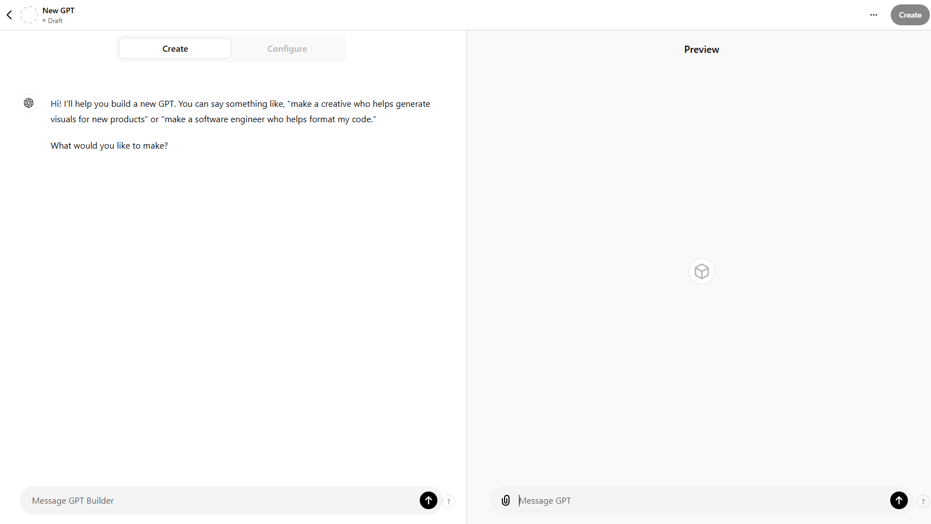Image resolution: width=931 pixels, height=524 pixels.
Task: Open help question mark beside Preview input
Action: [x=923, y=501]
